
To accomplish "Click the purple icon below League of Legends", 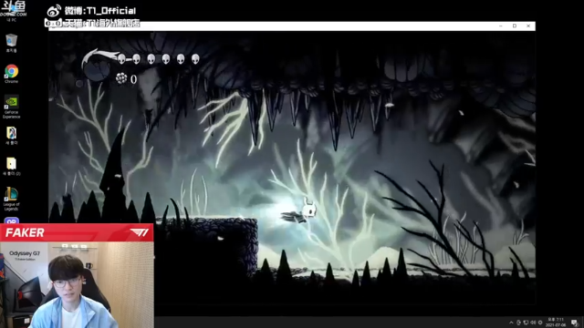I will [12, 220].
